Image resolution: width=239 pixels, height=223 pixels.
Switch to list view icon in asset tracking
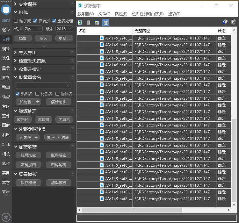[x=88, y=23]
